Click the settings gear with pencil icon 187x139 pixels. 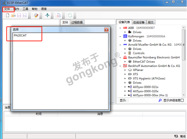pos(36,15)
